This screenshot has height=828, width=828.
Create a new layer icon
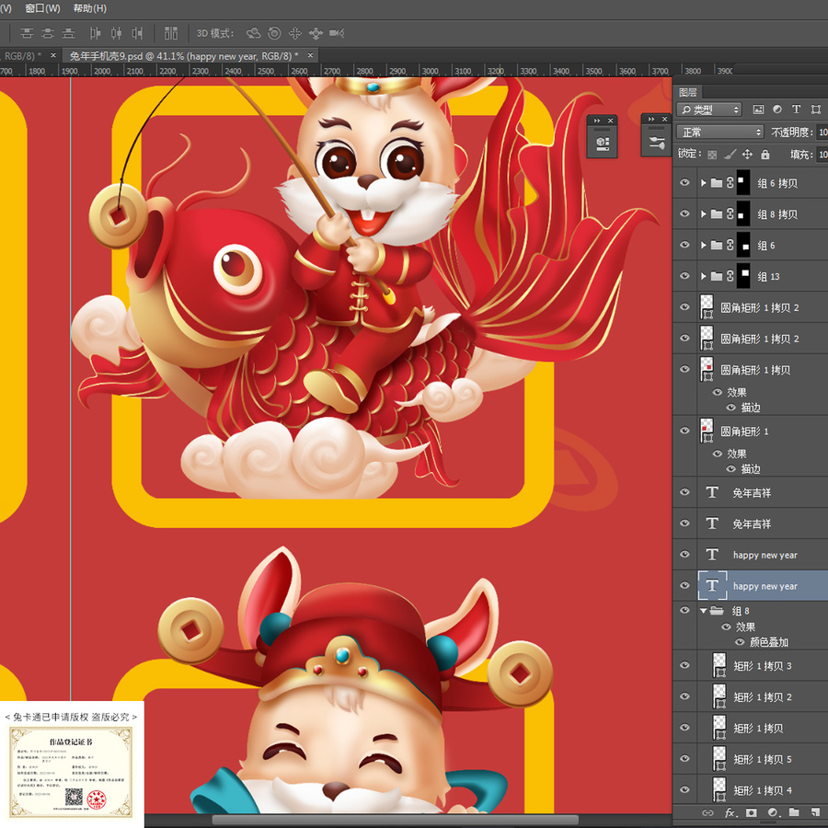point(816,812)
